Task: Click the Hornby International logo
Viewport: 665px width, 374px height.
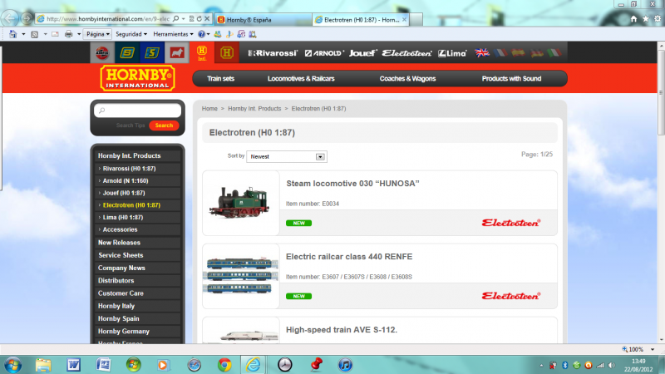Action: click(137, 78)
